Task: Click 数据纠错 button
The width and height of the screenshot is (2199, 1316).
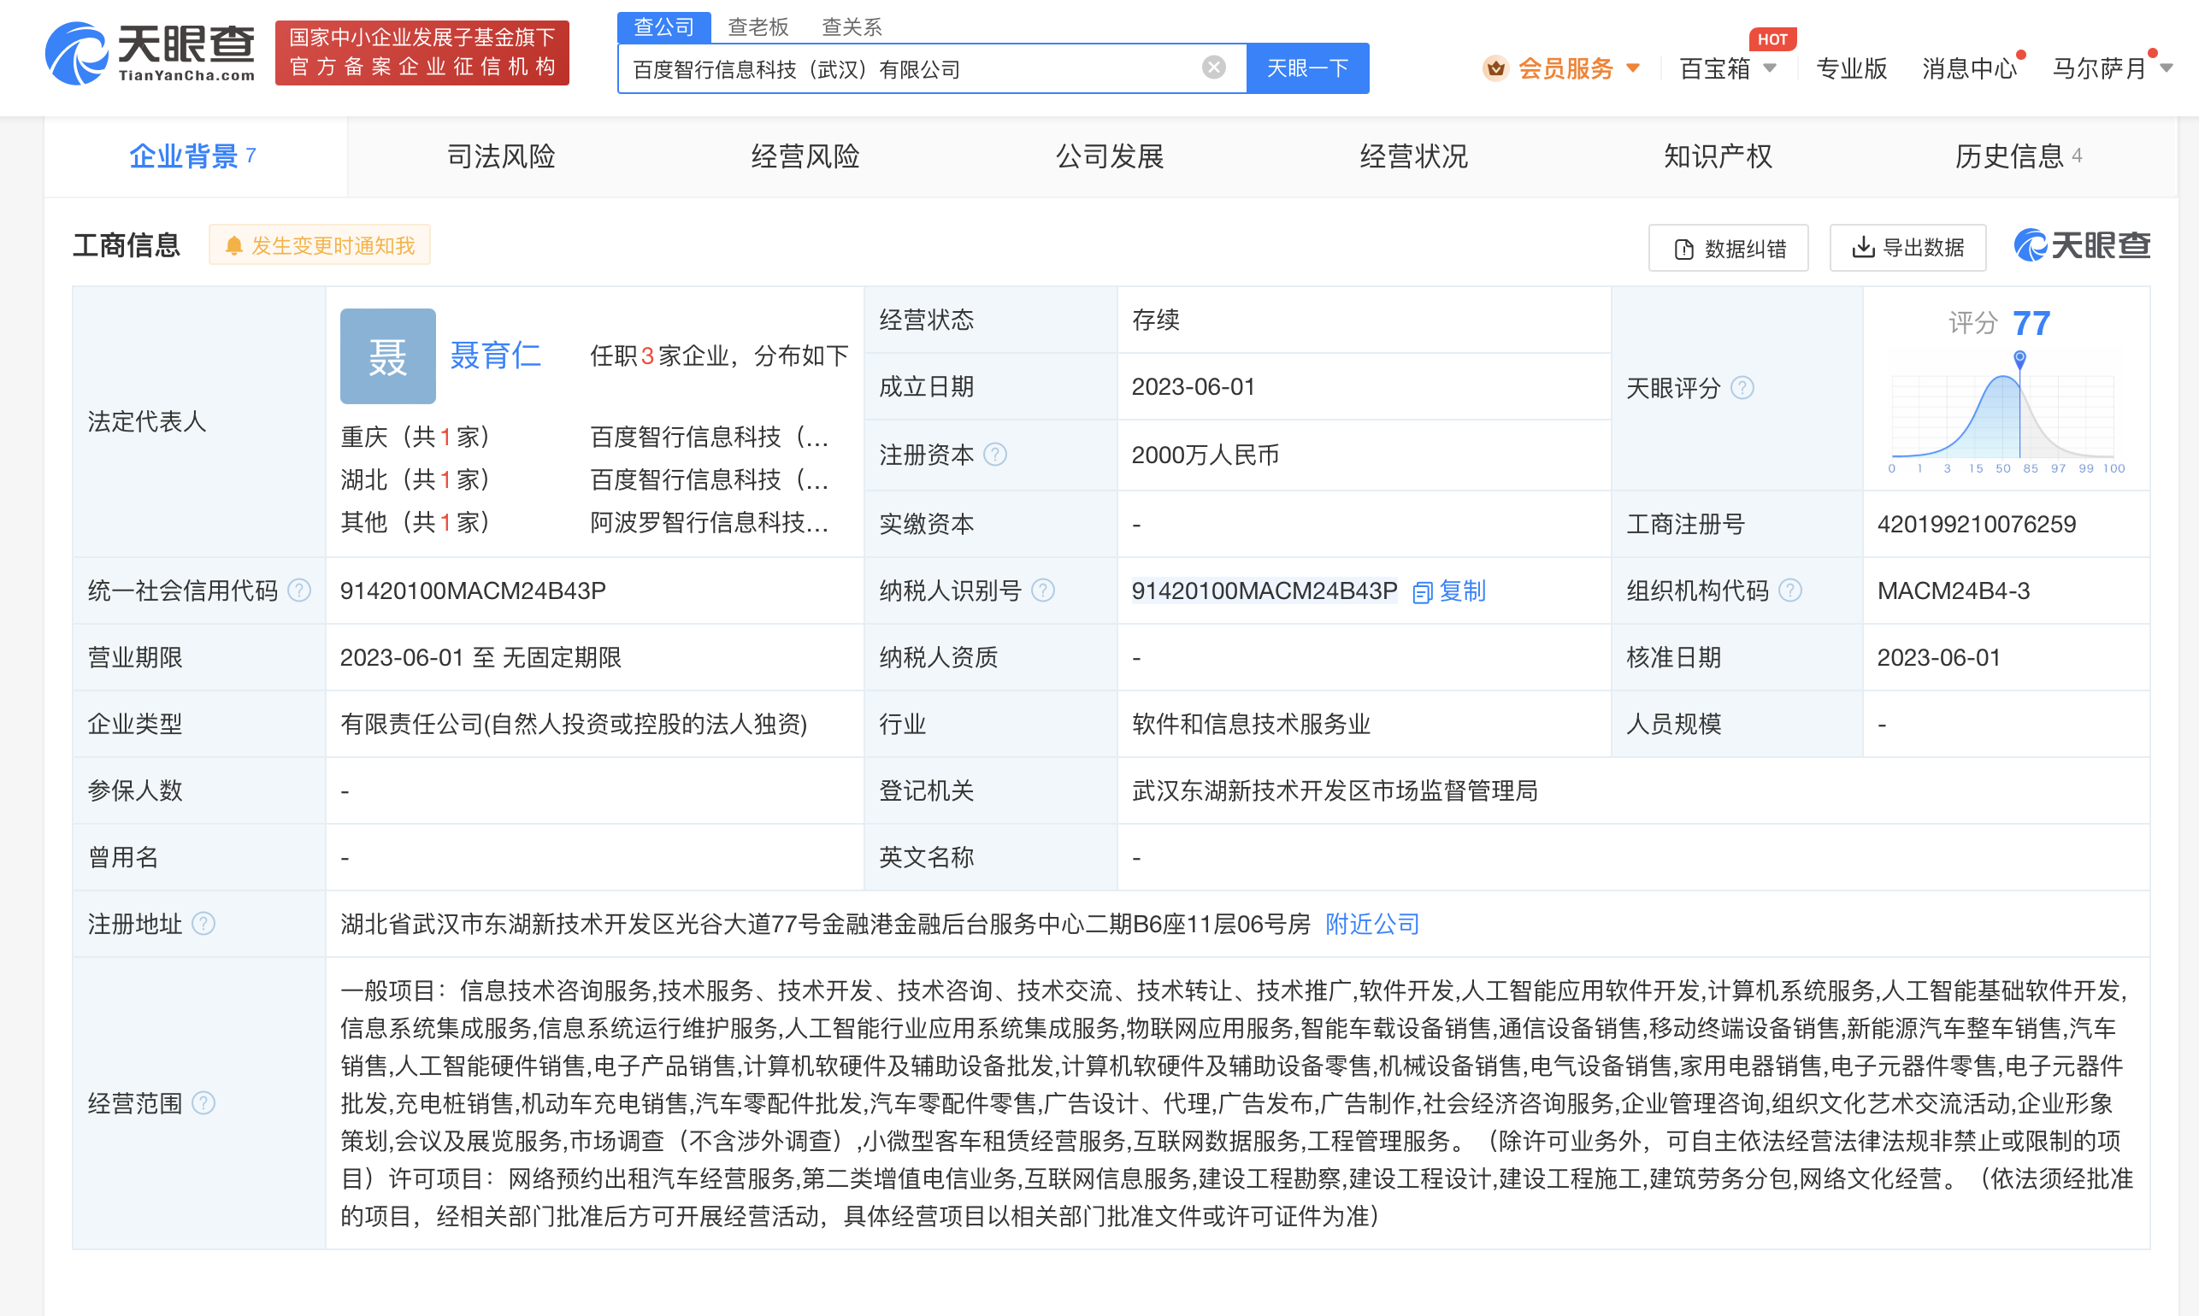Action: pos(1729,248)
